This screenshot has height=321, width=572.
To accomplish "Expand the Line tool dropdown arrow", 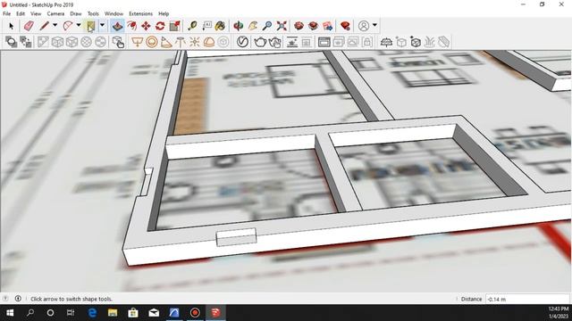I will tap(55, 26).
